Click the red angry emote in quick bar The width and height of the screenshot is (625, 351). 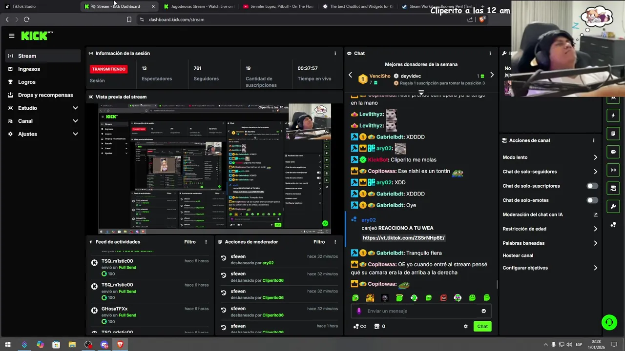click(x=443, y=298)
